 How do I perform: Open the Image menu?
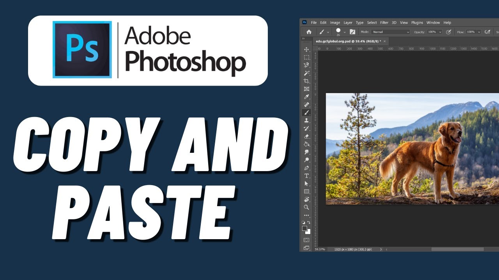(x=335, y=23)
